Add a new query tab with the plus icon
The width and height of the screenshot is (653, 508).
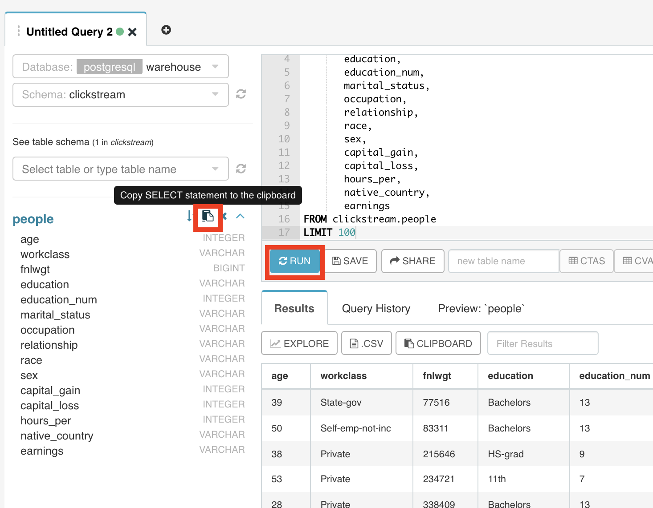click(166, 30)
